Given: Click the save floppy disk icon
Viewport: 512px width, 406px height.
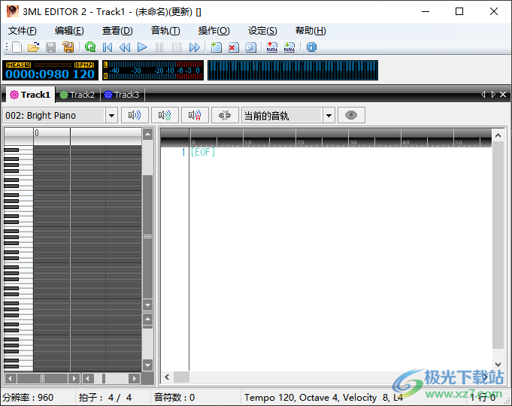Looking at the screenshot, I should click(x=50, y=47).
